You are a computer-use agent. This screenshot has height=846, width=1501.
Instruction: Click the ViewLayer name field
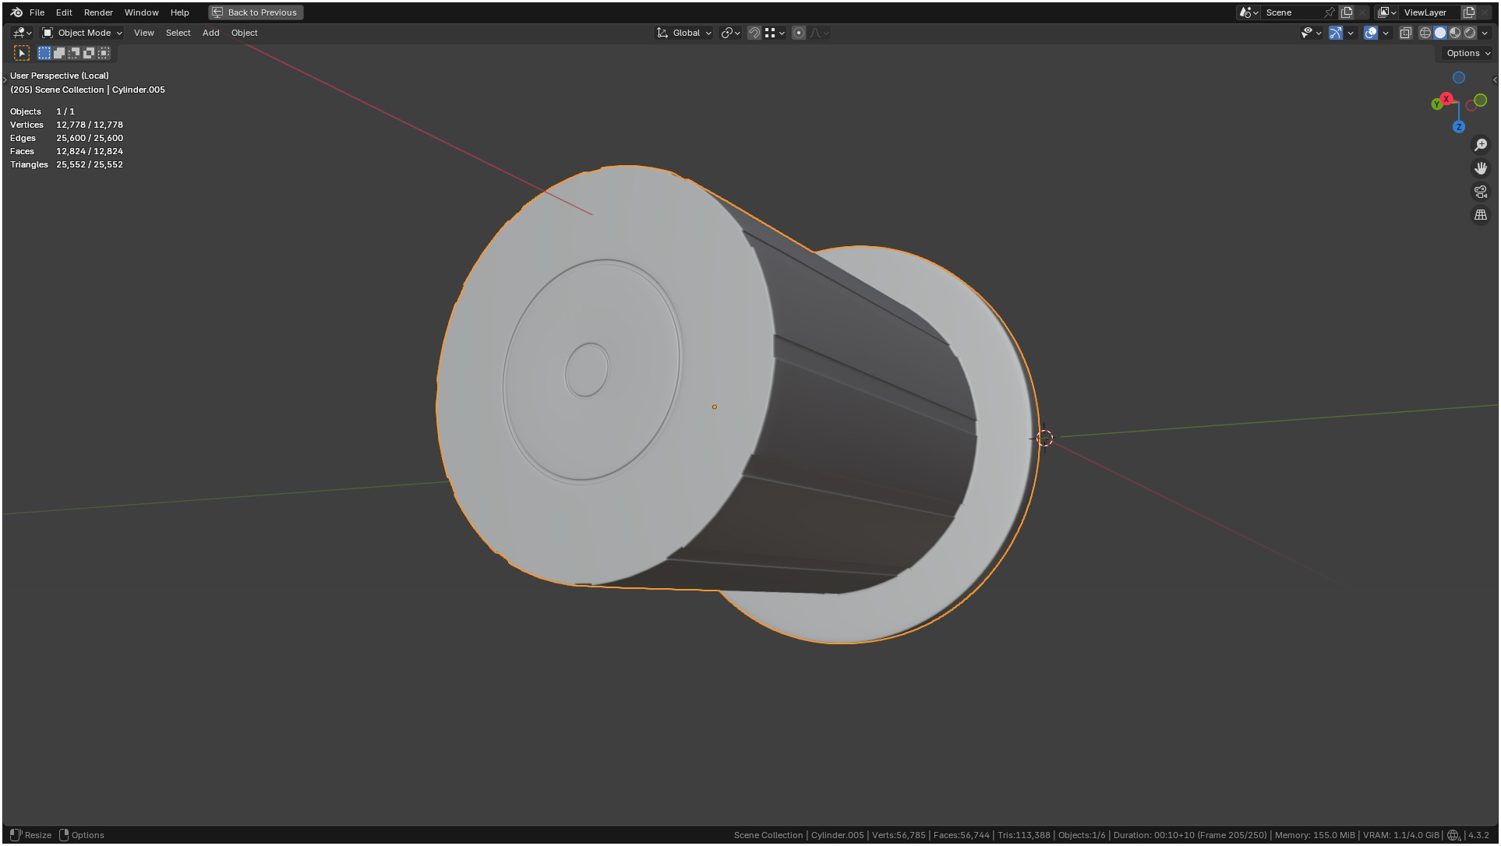point(1426,12)
